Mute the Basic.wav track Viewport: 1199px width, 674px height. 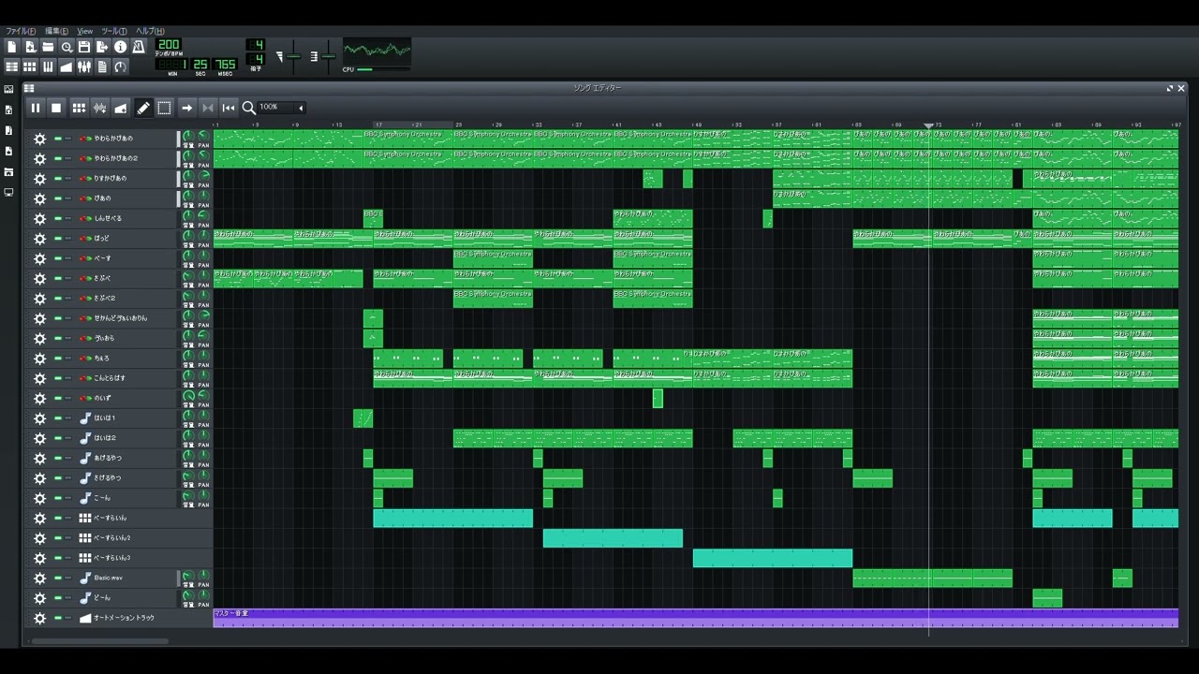pos(57,578)
